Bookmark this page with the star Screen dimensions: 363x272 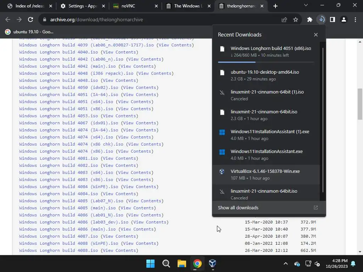296,20
